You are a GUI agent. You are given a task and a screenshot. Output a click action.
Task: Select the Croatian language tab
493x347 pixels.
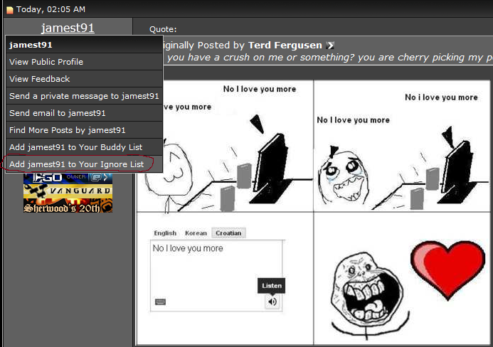pos(228,233)
